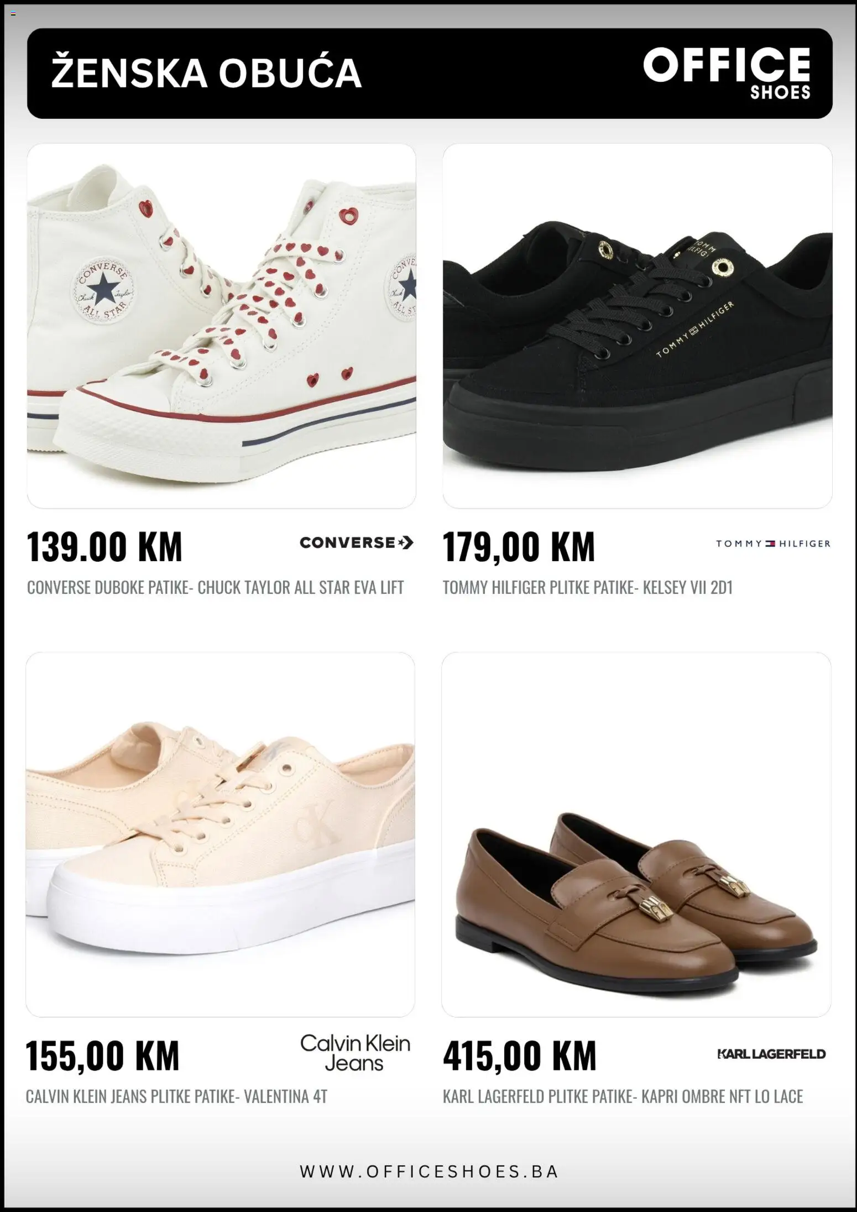Open the black Tommy Hilfiger sneaker photo
857x1212 pixels.
click(x=637, y=326)
